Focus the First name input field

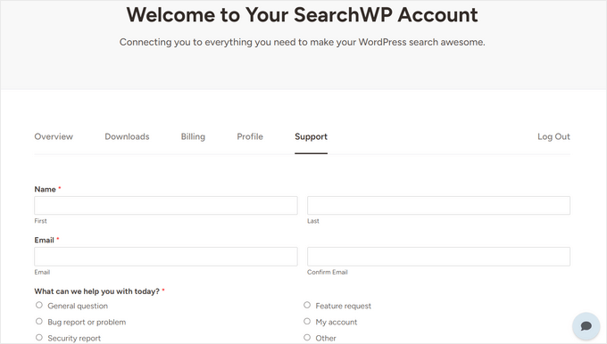pos(166,205)
